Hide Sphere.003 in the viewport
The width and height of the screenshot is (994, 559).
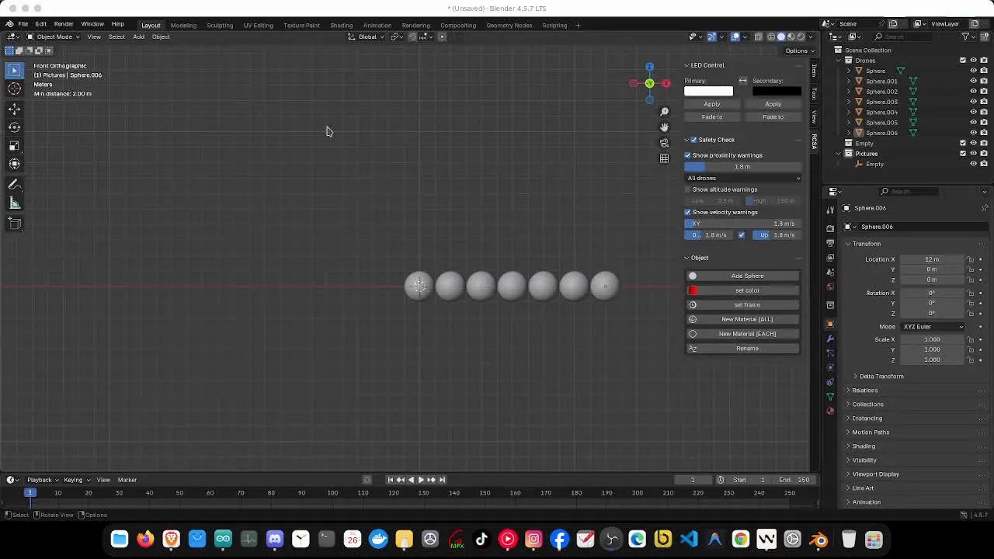pos(973,102)
